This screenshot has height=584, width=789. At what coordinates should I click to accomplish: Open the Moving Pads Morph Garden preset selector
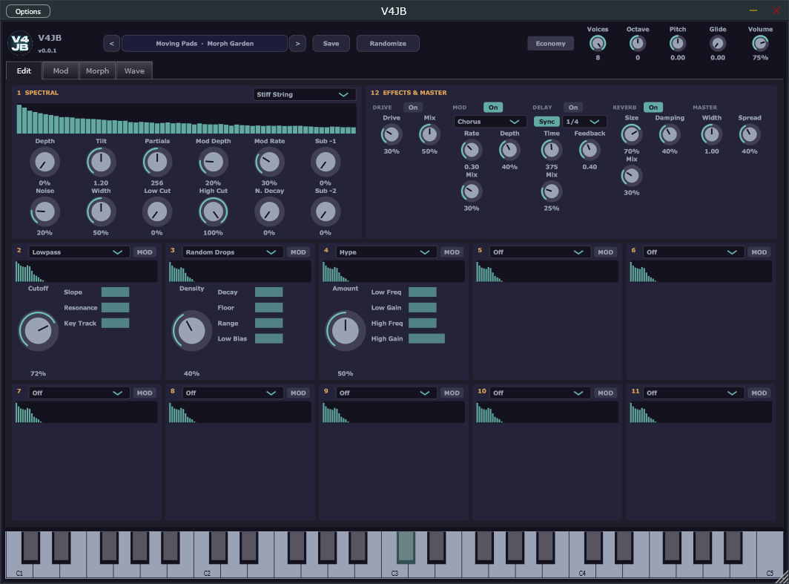(x=205, y=43)
